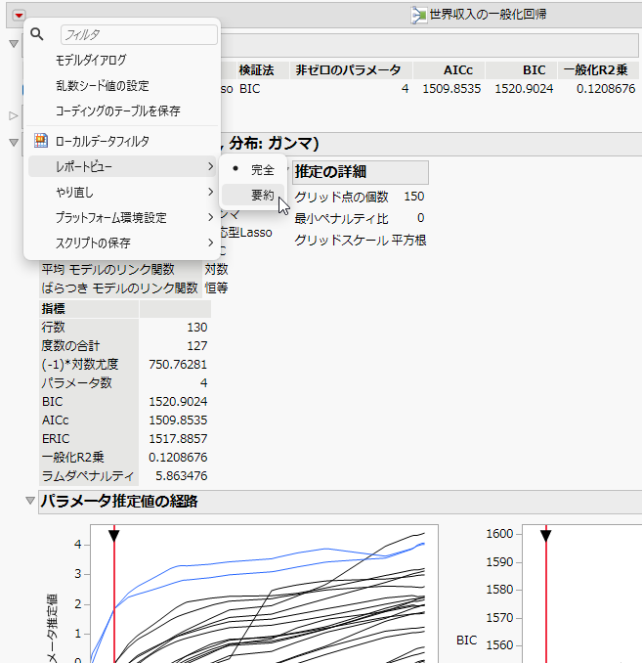Image resolution: width=642 pixels, height=663 pixels.
Task: Click the 0.1208676 cell in comparison table
Action: (606, 89)
